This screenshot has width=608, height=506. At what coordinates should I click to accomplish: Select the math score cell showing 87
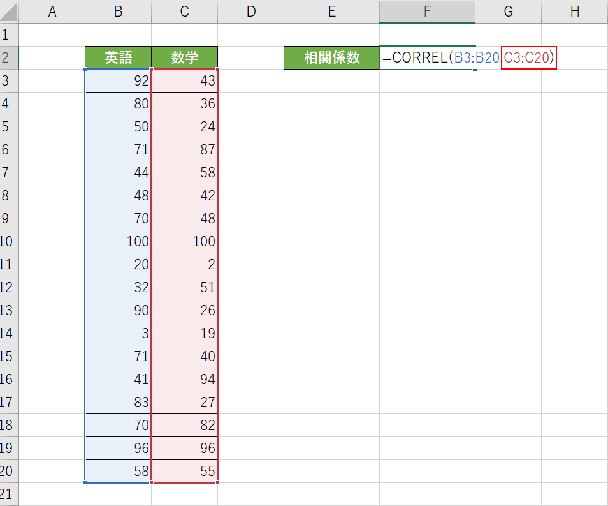184,150
